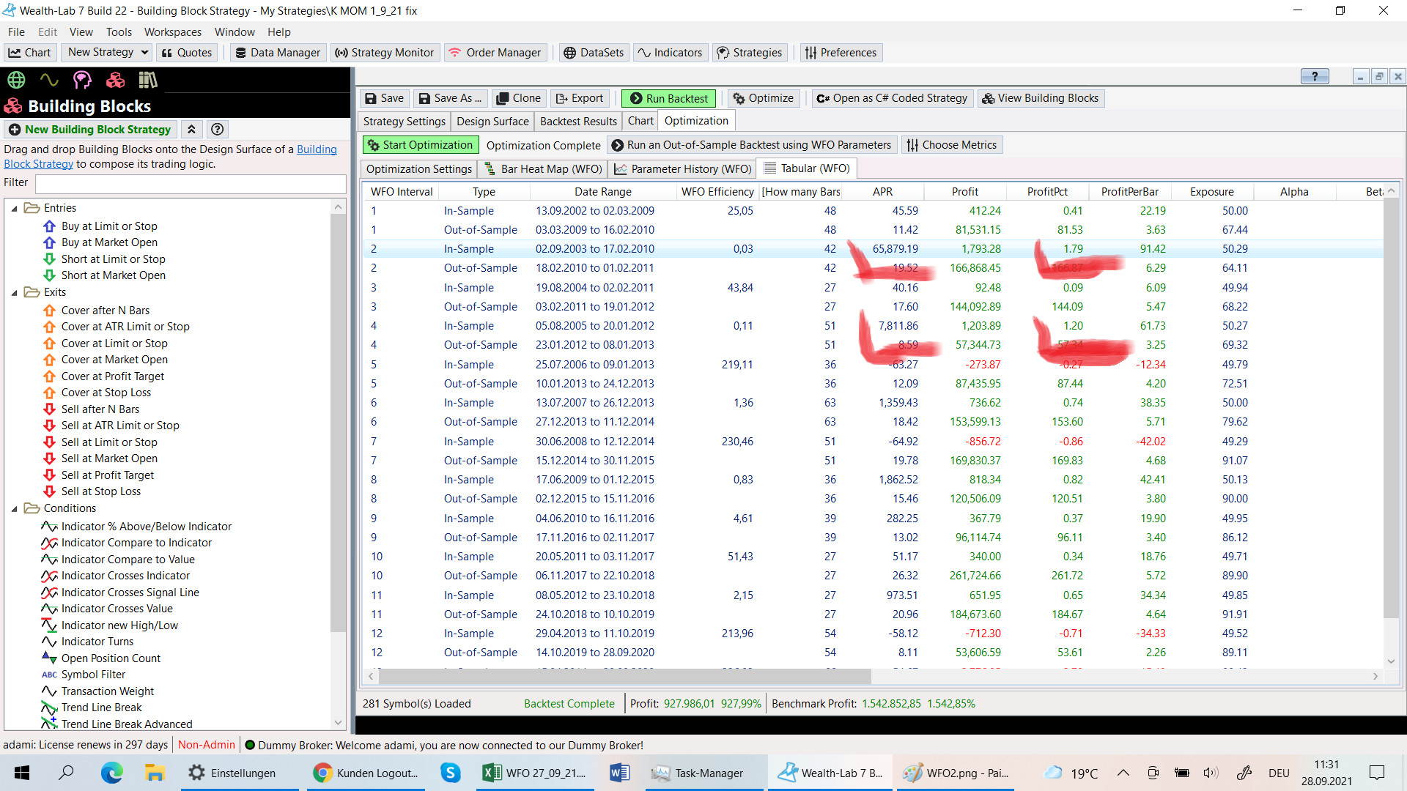Screen dimensions: 1407x791
Task: Collapse the Conditions folder
Action: point(15,509)
